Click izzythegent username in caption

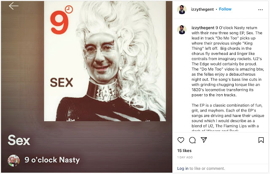tap(203, 28)
